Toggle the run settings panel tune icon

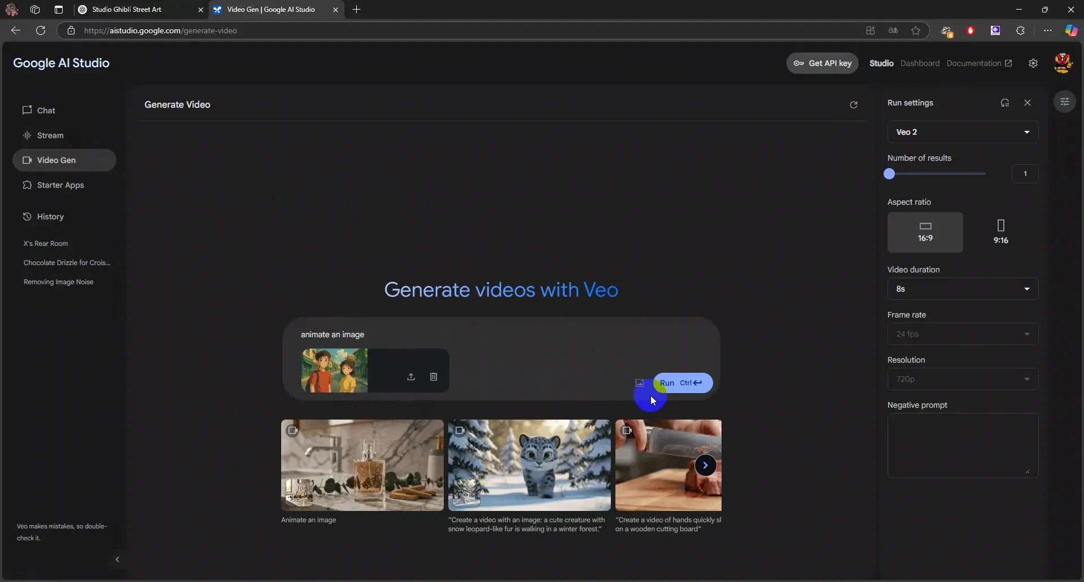[x=1065, y=102]
